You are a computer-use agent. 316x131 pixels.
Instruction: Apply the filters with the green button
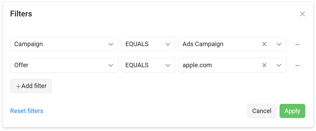(292, 111)
